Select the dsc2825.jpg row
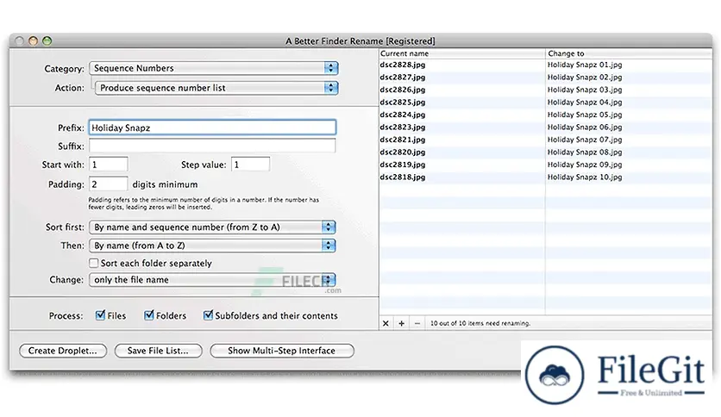This screenshot has width=721, height=417. coord(546,102)
